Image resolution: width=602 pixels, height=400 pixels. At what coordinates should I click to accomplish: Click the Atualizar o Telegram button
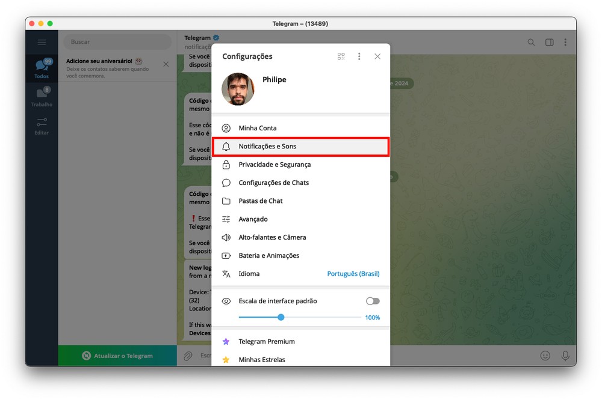[x=117, y=356]
